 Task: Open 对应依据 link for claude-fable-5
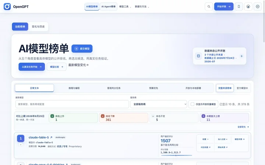(x=205, y=147)
